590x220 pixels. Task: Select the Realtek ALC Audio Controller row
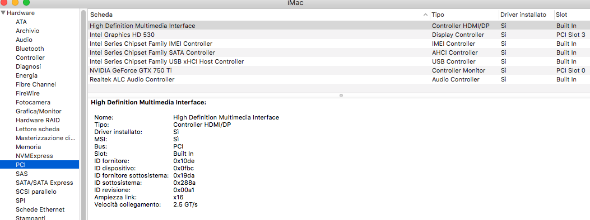tap(338, 79)
